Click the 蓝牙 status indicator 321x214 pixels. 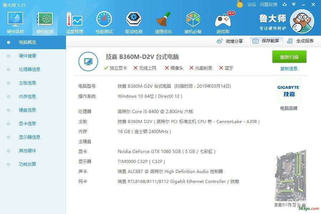[x=226, y=68]
